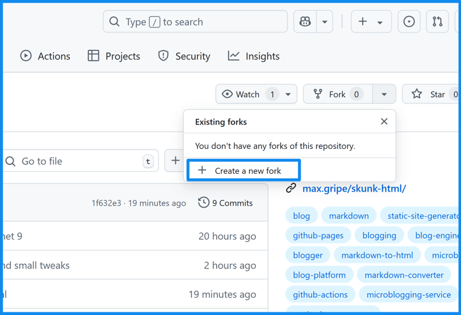Image resolution: width=461 pixels, height=315 pixels.
Task: Switch to the Actions tab
Action: click(x=45, y=56)
